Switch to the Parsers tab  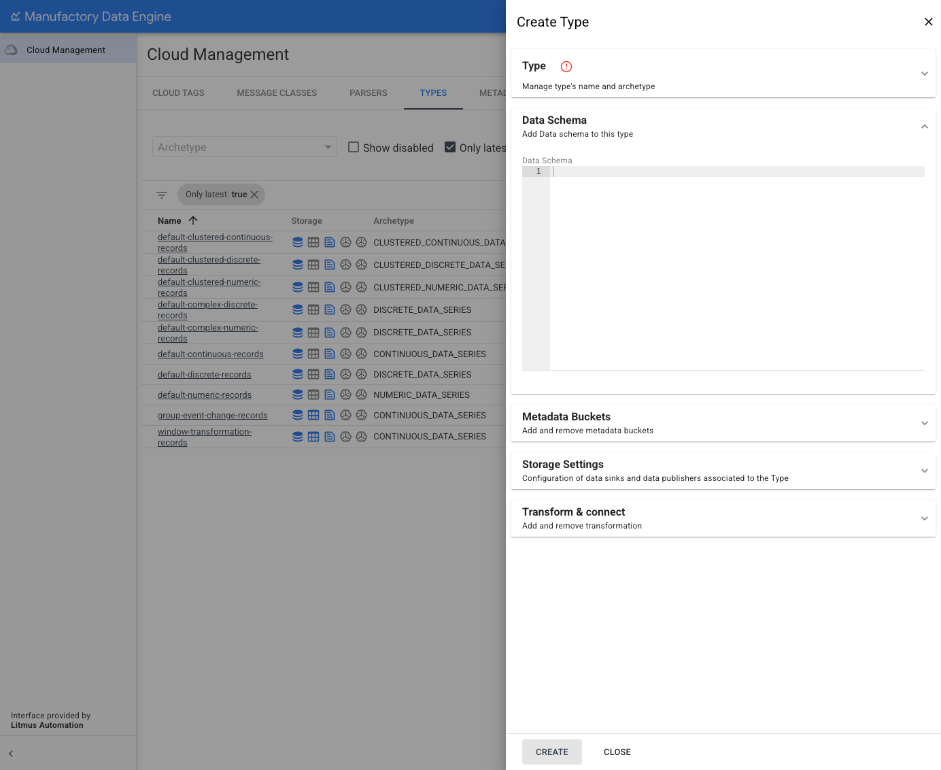tap(368, 93)
